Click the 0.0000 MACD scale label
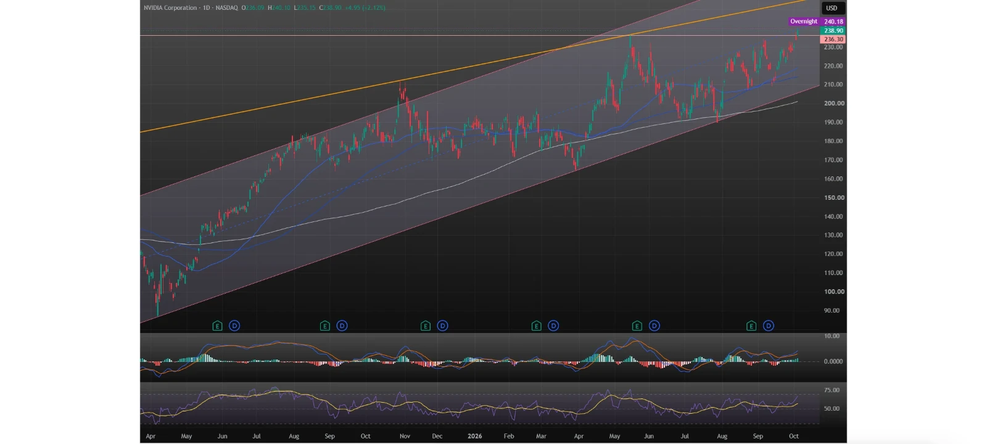 click(x=833, y=361)
